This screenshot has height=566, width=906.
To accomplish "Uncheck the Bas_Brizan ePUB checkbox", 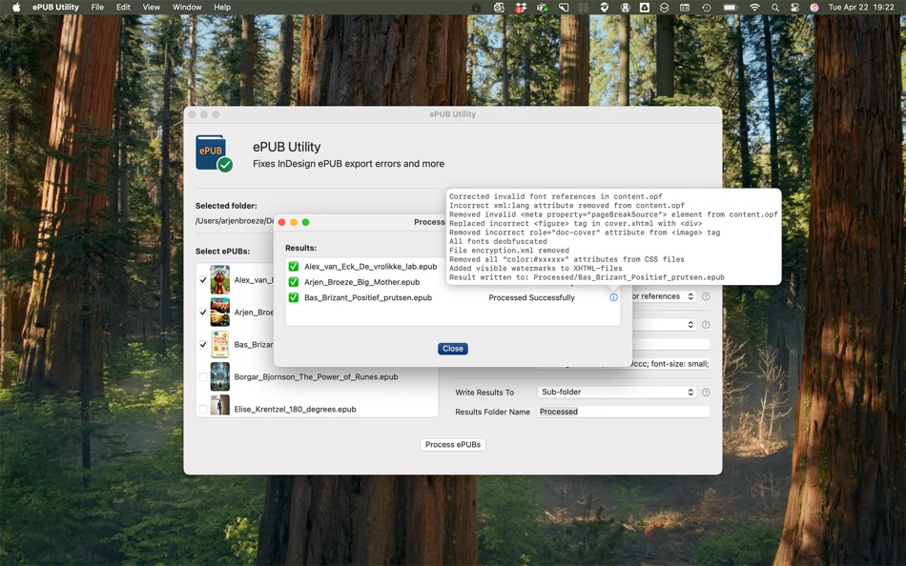I will (203, 345).
